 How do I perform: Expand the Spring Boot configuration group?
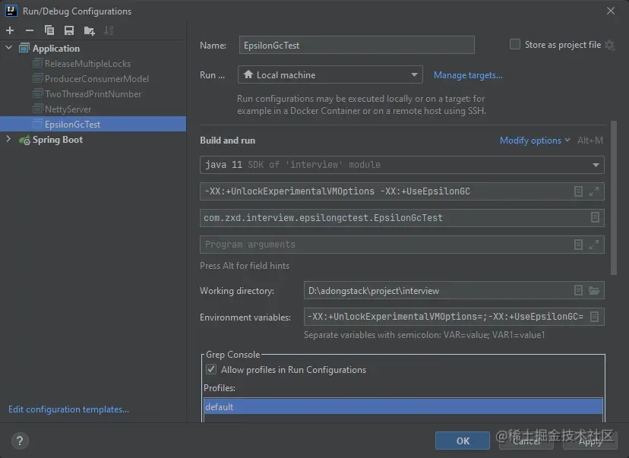click(x=8, y=139)
